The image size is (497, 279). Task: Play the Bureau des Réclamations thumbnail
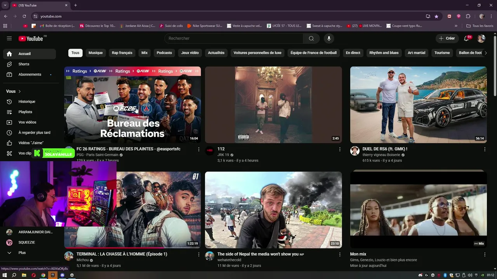pos(132,105)
